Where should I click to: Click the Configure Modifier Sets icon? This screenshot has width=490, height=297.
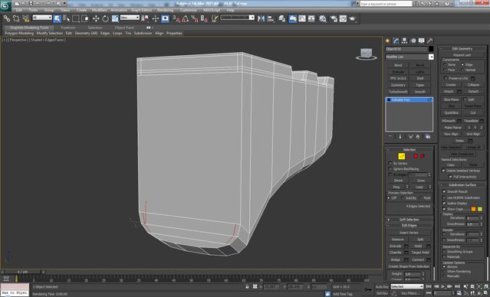[x=428, y=137]
